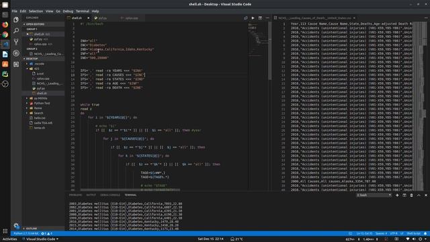Switch to the Problems panel tab
Image resolution: width=430 pixels, height=242 pixels.
click(75, 195)
